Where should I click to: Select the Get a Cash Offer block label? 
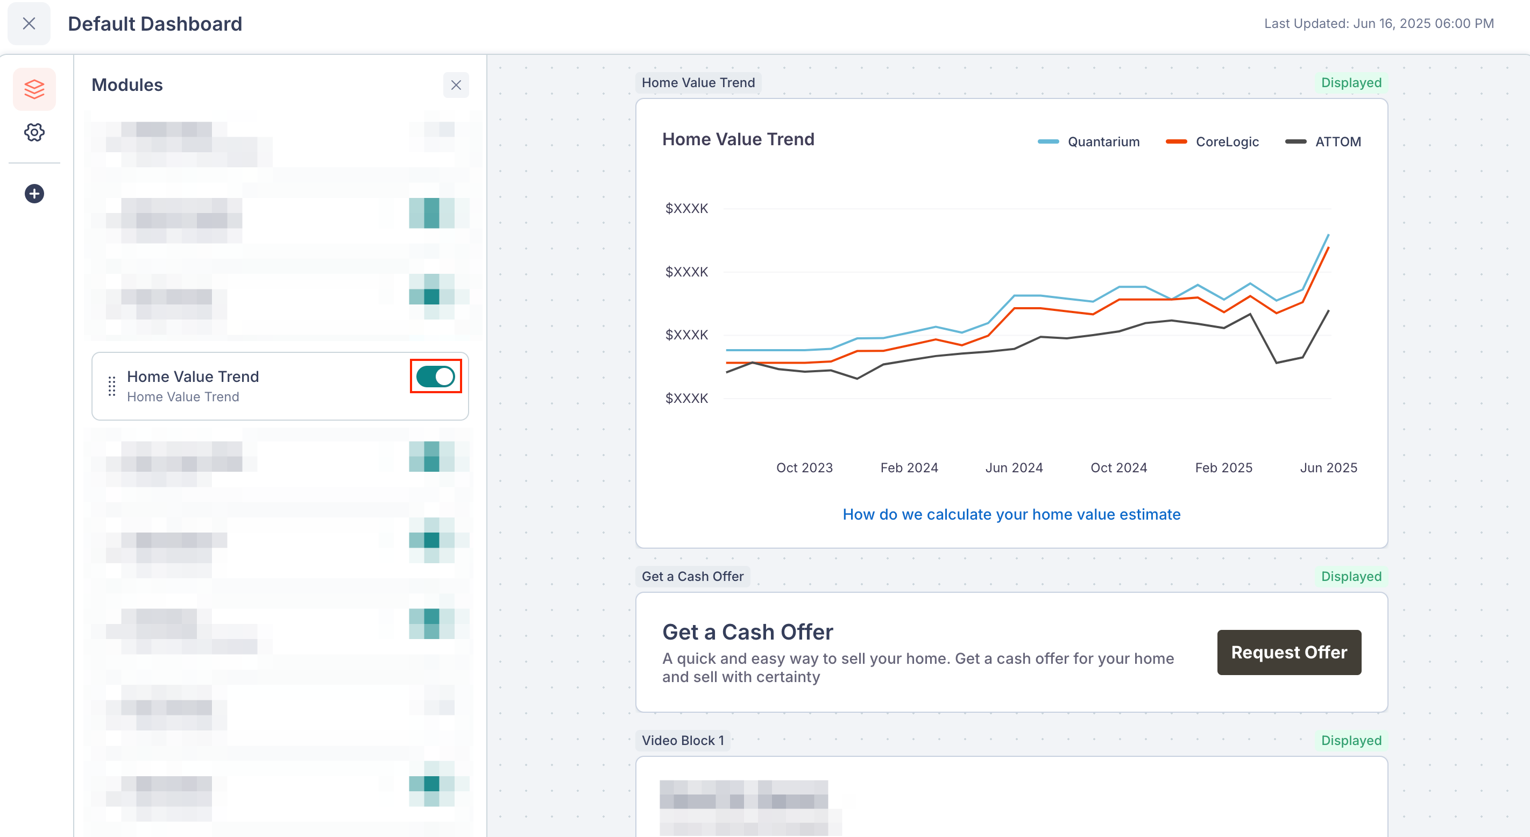pos(692,576)
